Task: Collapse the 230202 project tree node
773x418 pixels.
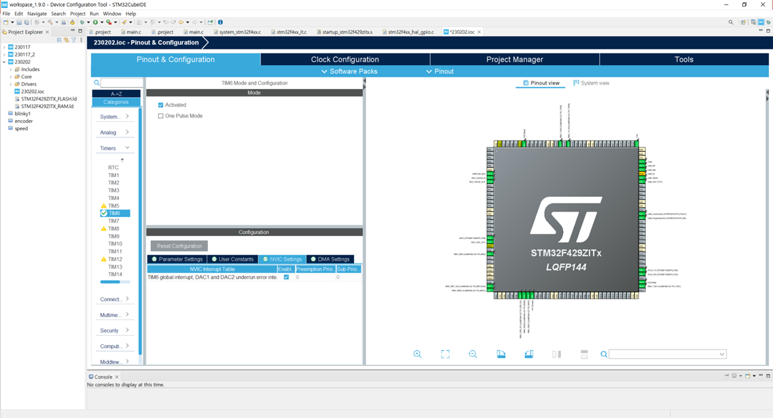Action: coord(5,62)
